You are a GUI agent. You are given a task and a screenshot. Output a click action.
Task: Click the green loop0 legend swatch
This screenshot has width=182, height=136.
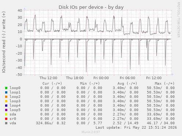click(6, 88)
